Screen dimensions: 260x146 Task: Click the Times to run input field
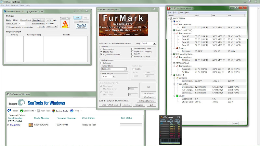[21, 24]
